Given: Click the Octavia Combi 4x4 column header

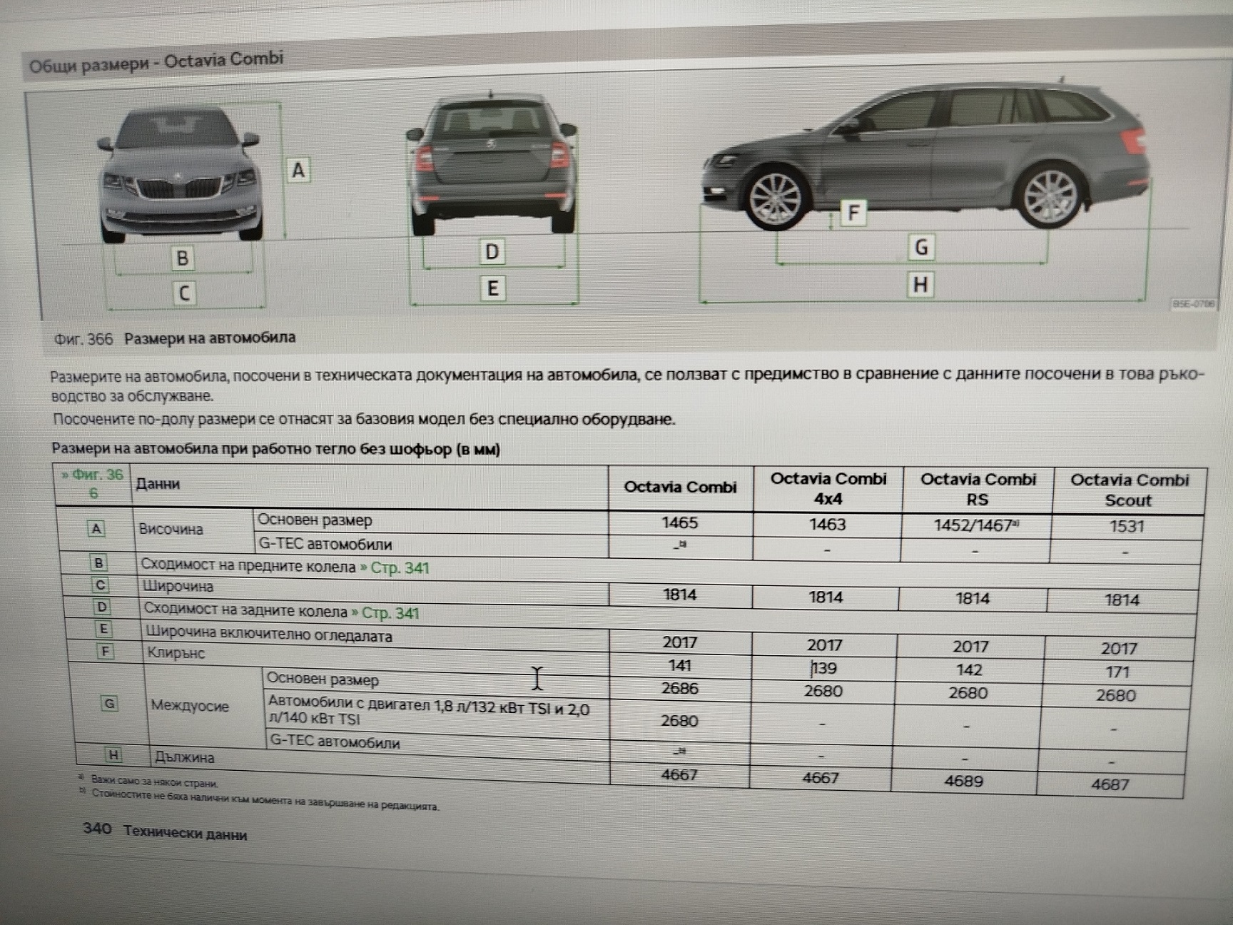Looking at the screenshot, I should [828, 488].
